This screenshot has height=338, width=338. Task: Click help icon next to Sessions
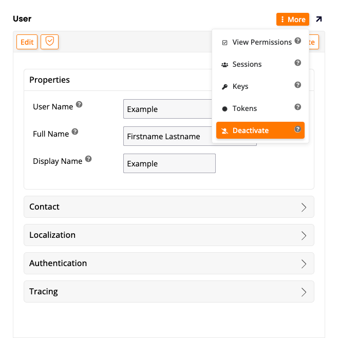pyautogui.click(x=297, y=63)
